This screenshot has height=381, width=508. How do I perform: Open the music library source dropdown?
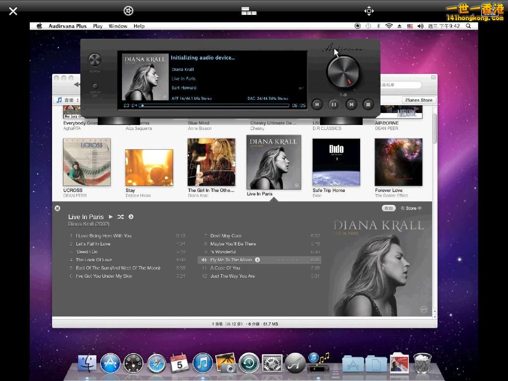(66, 100)
